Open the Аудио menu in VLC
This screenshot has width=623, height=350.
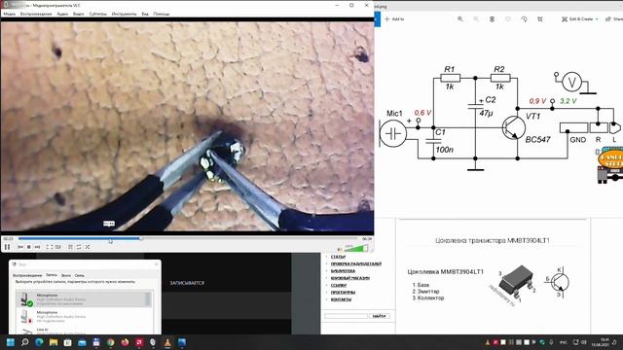(x=62, y=14)
